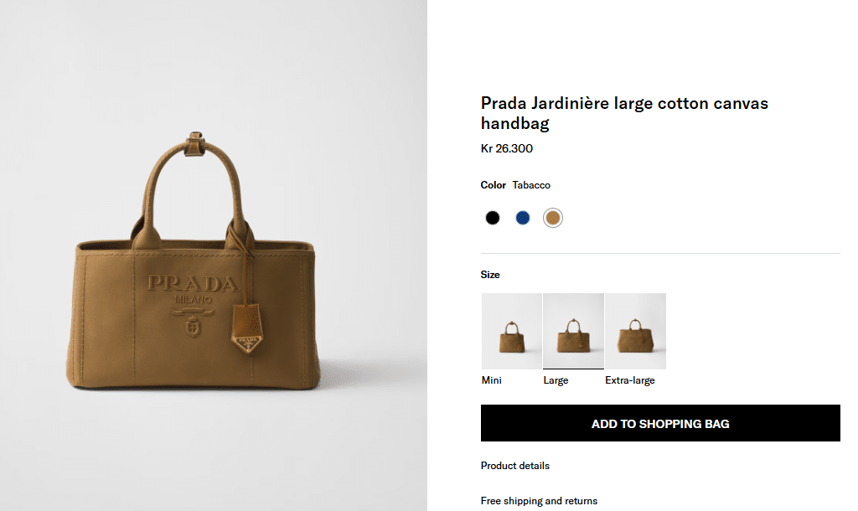Choose the blue color swatch
Image resolution: width=858 pixels, height=511 pixels.
[523, 218]
